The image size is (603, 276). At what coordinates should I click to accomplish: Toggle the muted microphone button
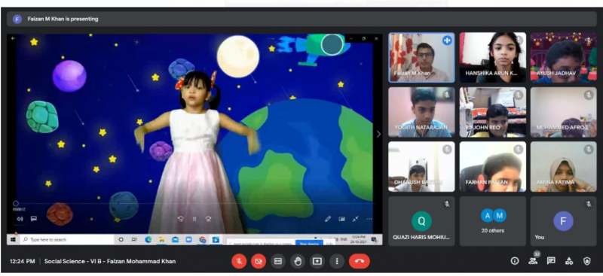pos(239,261)
